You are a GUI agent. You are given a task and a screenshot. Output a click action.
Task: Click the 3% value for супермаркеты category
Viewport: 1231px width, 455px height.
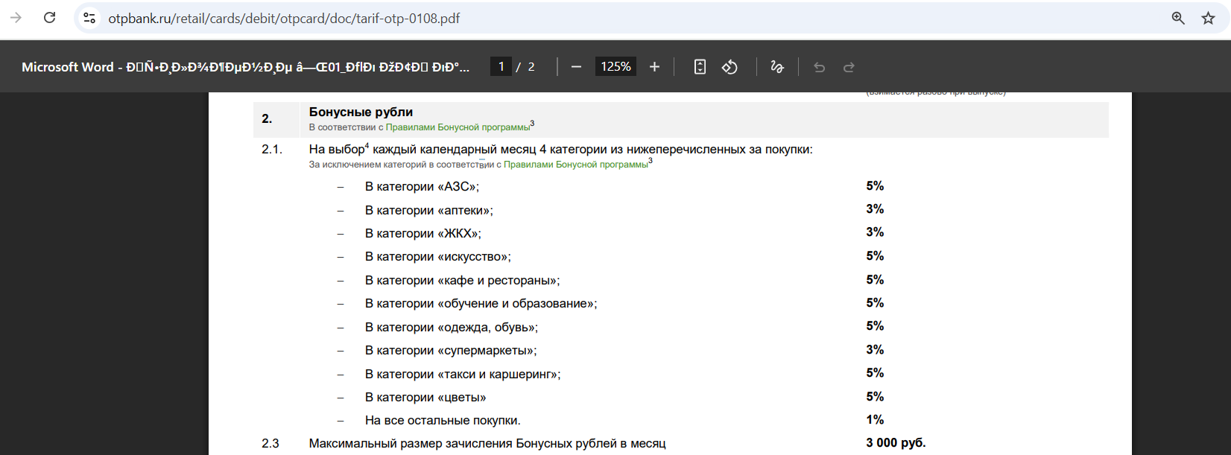(875, 349)
